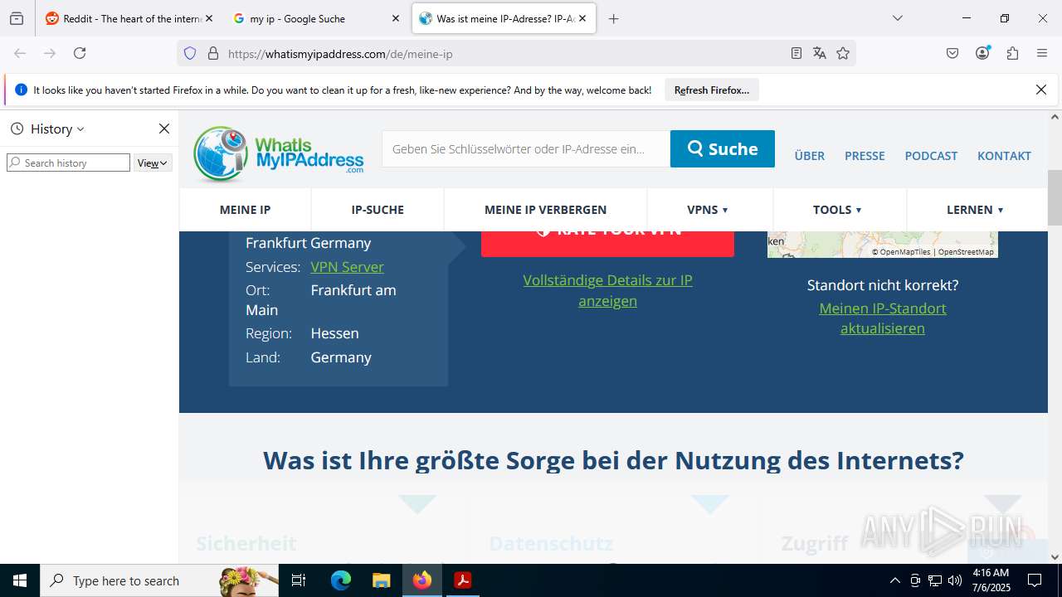Close the Was ist meine IP-Adresse tab
The height and width of the screenshot is (597, 1062).
[x=582, y=18]
